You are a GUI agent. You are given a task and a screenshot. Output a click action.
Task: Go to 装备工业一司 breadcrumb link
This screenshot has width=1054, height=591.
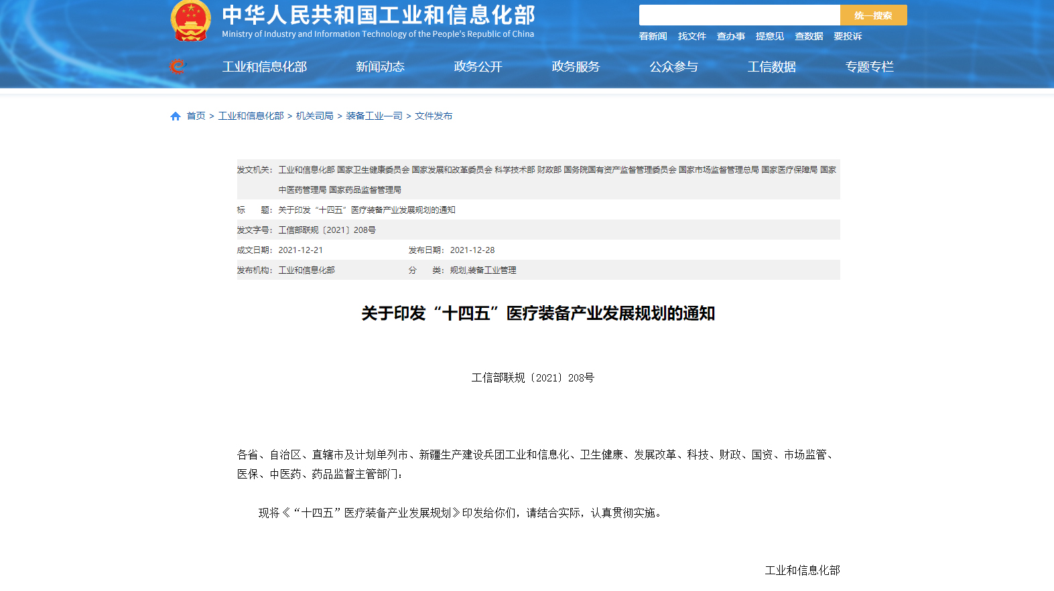point(374,116)
